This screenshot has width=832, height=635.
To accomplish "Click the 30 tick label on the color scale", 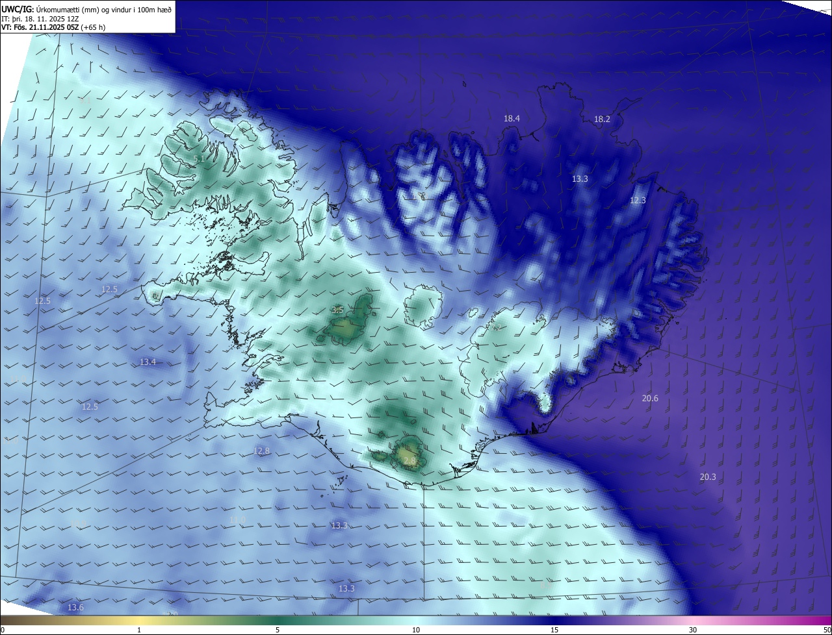I will [693, 630].
